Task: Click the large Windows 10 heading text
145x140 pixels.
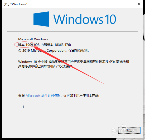Action: [85, 19]
